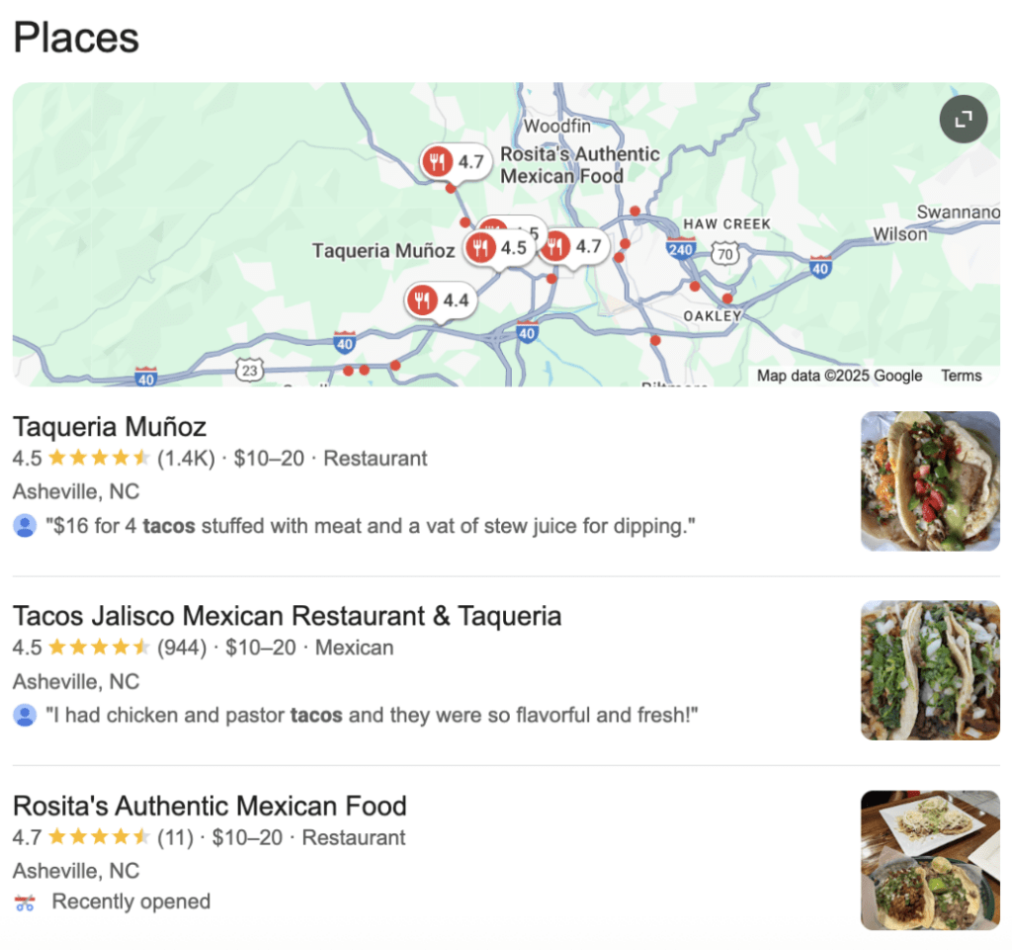The image size is (1012, 950).
Task: Expand the map to full view
Action: 963,121
